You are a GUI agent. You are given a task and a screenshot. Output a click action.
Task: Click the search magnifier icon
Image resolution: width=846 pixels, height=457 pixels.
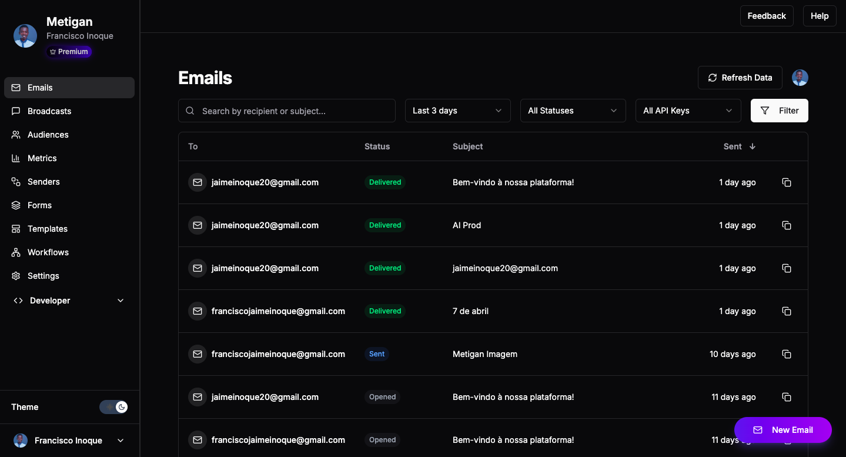click(190, 111)
